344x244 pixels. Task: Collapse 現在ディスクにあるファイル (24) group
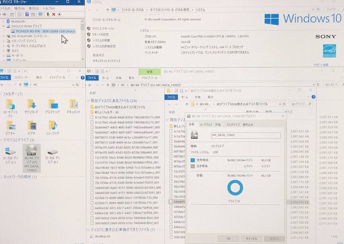(x=89, y=101)
